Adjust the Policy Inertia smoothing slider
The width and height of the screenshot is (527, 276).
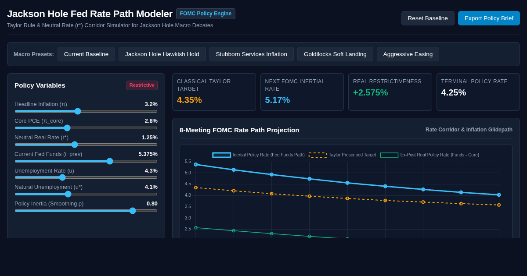pyautogui.click(x=86, y=211)
